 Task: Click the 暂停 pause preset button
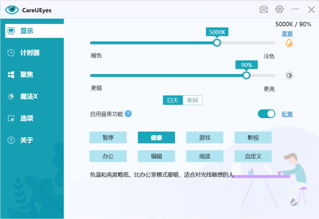click(108, 138)
